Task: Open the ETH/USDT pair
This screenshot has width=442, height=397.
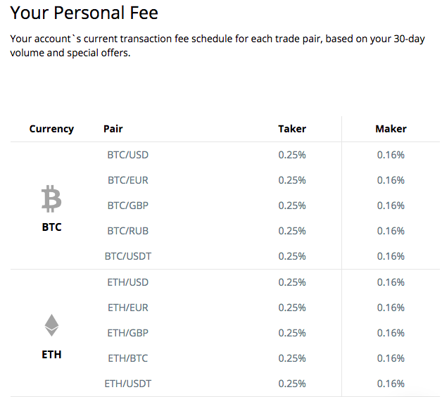Action: (127, 384)
